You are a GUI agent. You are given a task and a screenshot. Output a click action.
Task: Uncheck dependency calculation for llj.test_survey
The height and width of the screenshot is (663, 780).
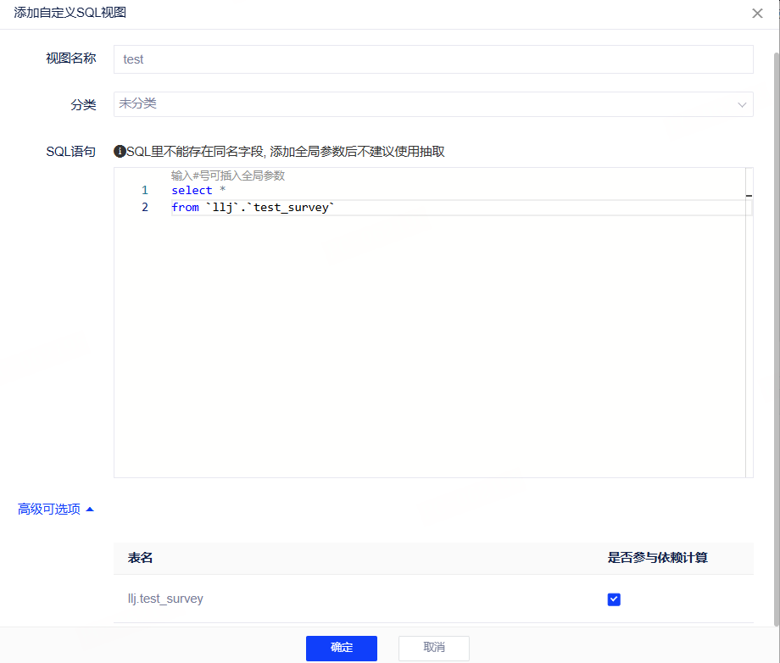point(614,599)
